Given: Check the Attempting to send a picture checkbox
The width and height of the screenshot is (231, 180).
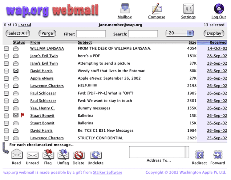Looking at the screenshot, I should 6,64.
